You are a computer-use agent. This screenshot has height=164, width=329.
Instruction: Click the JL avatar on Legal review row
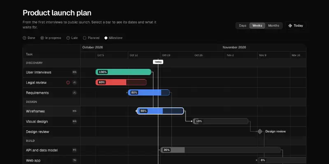click(x=74, y=82)
